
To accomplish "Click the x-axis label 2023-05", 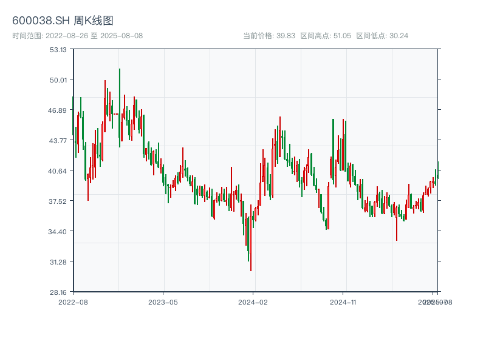I will pos(163,302).
